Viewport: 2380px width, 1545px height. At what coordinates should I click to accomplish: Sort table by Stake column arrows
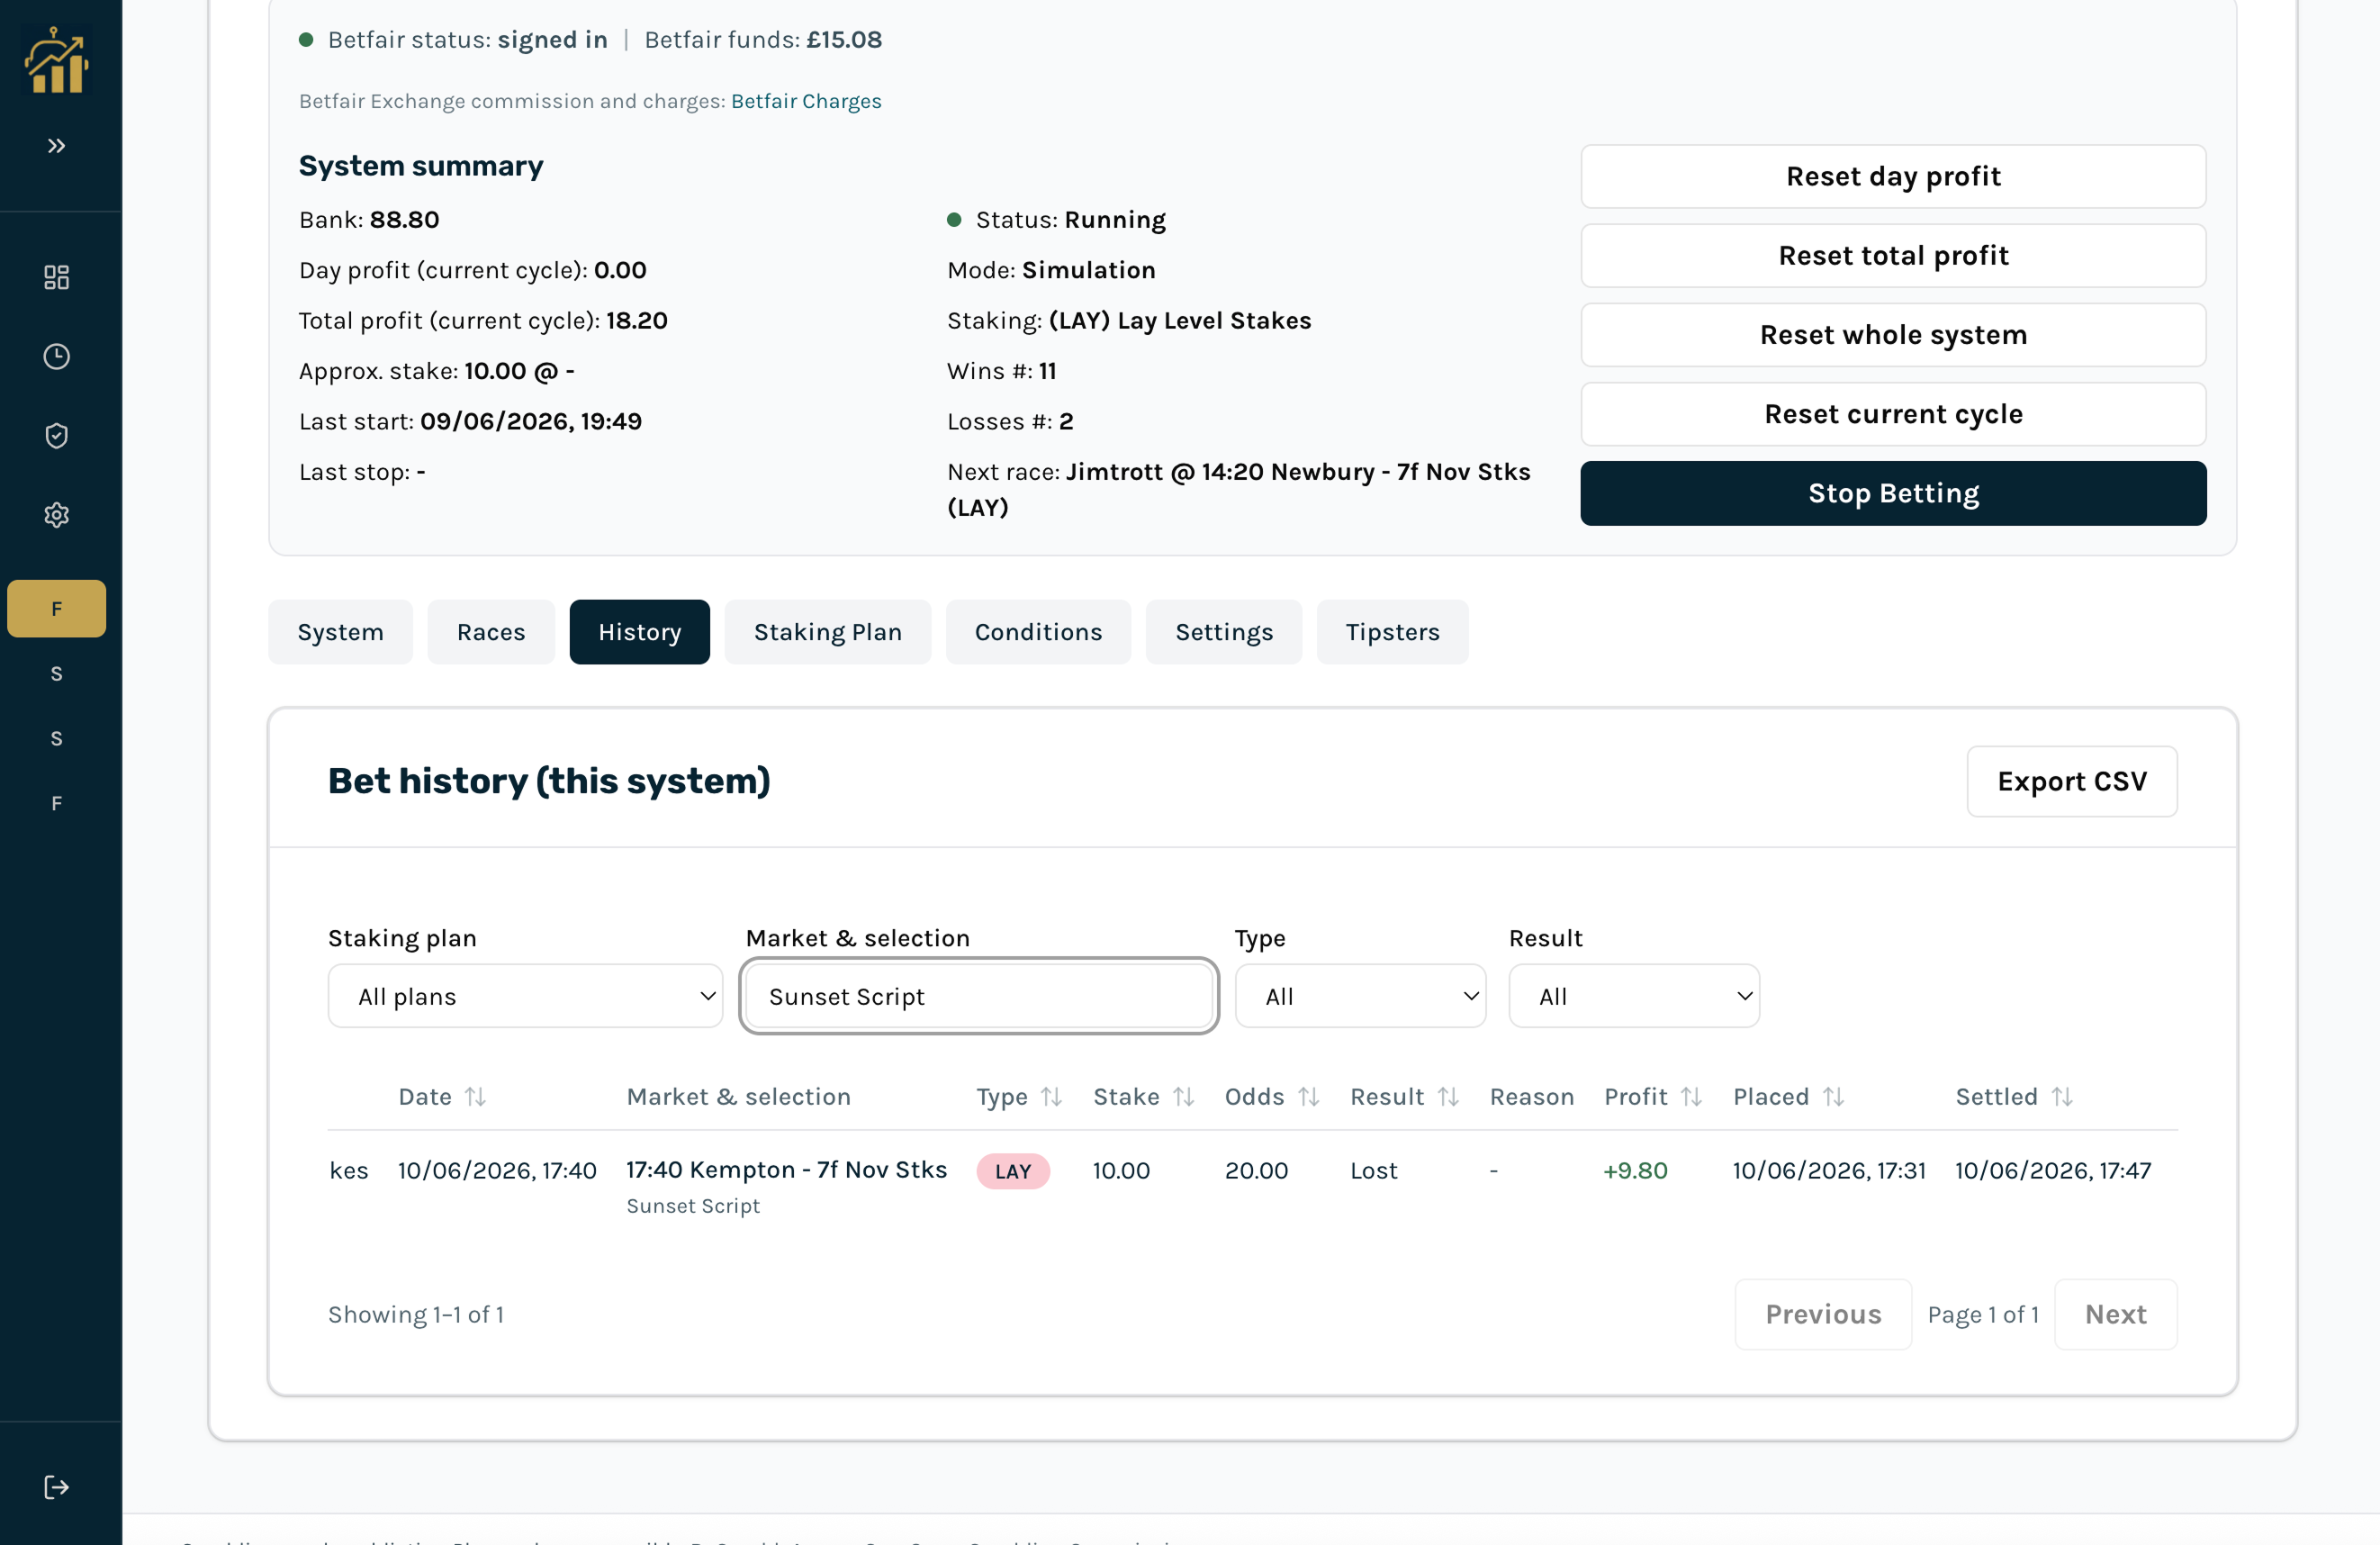point(1184,1097)
